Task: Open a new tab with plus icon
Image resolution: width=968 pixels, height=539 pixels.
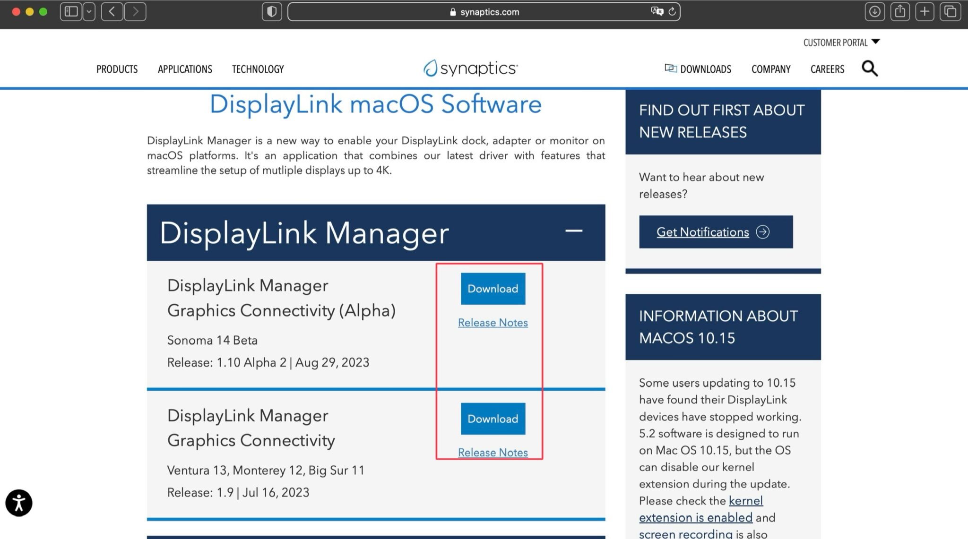Action: 925,12
